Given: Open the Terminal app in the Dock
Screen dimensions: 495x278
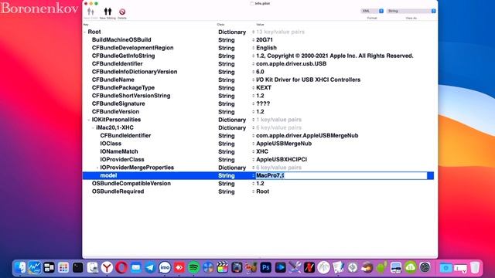Looking at the screenshot, I should [77, 268].
